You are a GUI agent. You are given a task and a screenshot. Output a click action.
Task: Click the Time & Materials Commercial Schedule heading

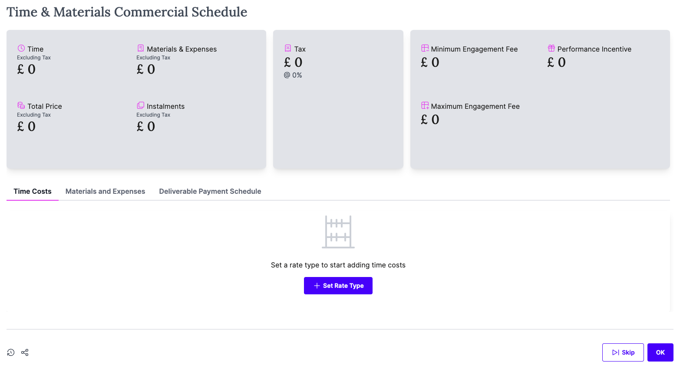coord(127,12)
